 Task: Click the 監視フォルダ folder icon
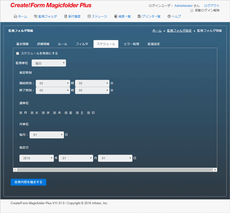[x=36, y=16]
